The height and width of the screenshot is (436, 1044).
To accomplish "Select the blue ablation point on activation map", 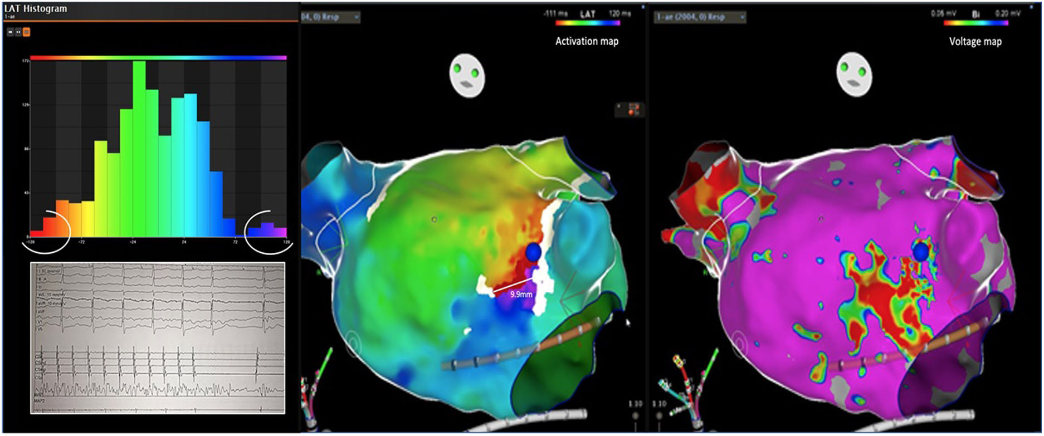I will point(534,251).
